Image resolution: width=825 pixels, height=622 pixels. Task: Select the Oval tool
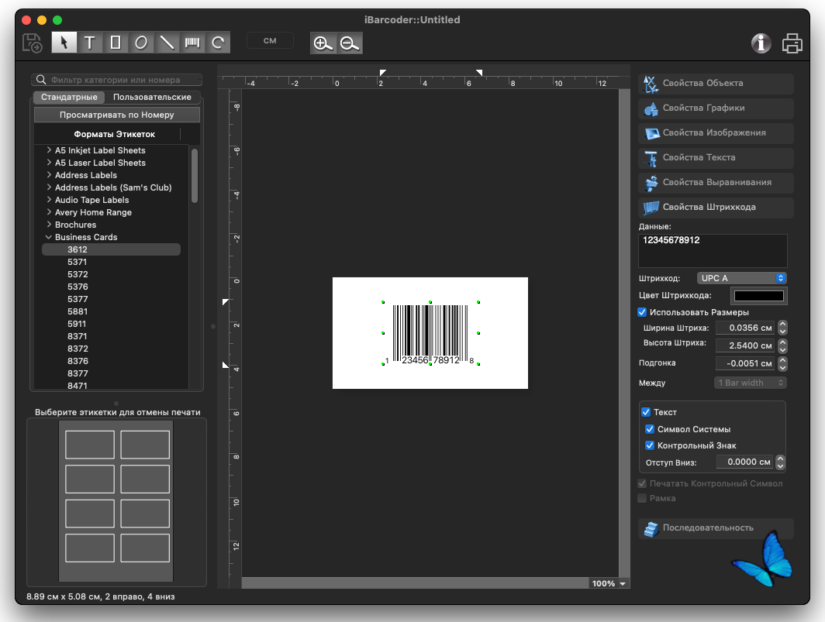coord(140,43)
